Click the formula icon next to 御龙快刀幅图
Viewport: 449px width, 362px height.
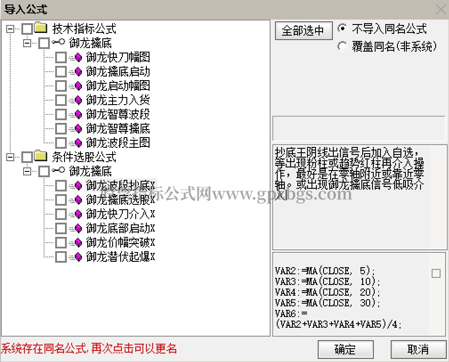tap(76, 57)
